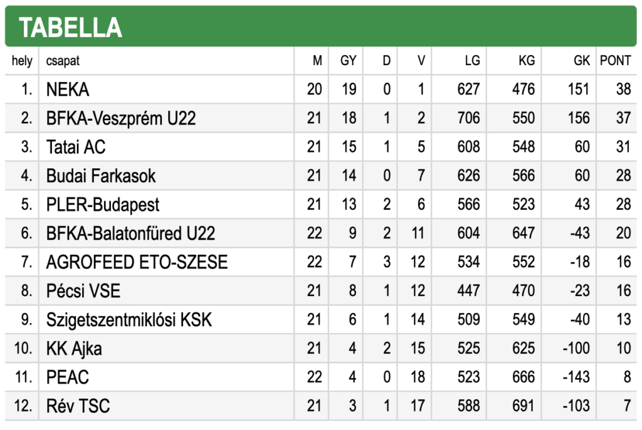Click the csapat column header

pos(63,61)
